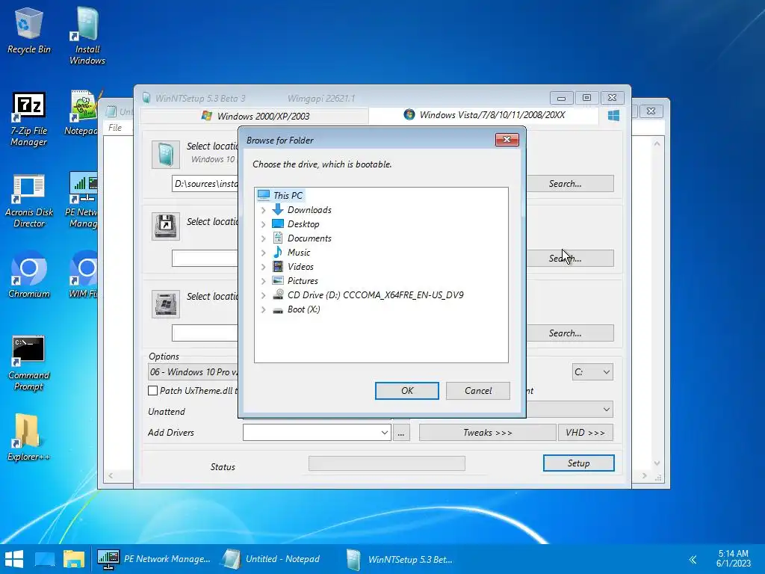Click the Status progress bar

point(387,463)
